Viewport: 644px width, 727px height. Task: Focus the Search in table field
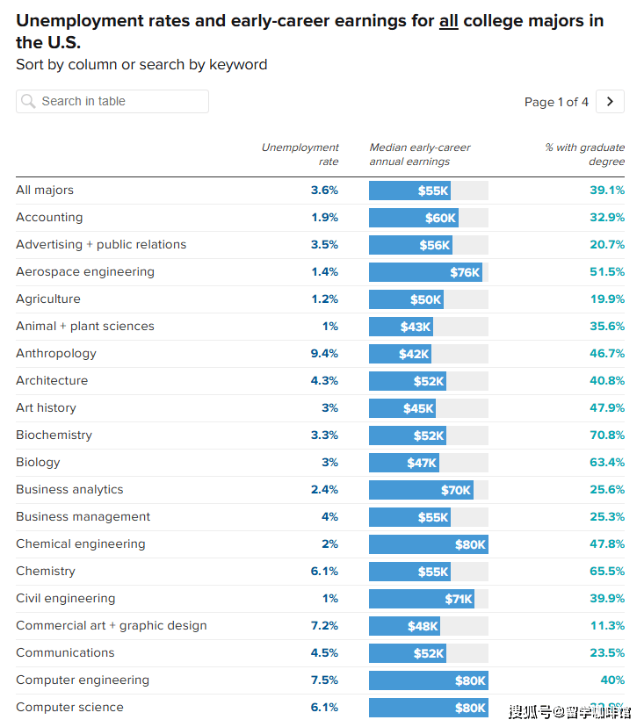click(112, 102)
